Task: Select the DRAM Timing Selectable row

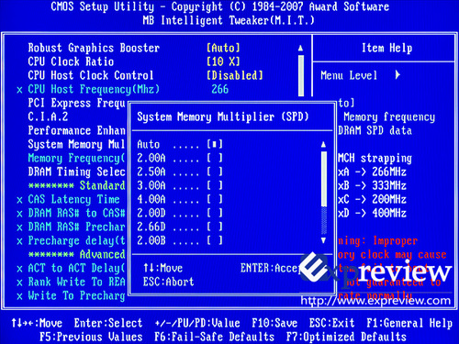Action: pos(76,172)
